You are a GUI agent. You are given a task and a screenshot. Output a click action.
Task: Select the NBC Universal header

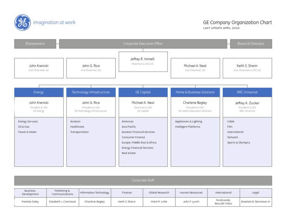point(247,92)
